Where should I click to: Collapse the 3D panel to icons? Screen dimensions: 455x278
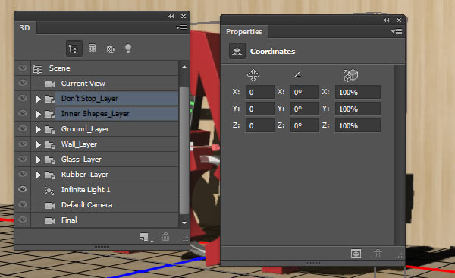[171, 17]
